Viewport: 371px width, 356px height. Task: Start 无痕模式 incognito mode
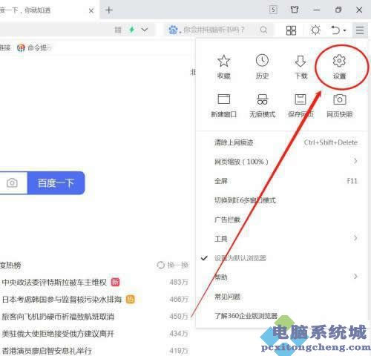coord(262,105)
